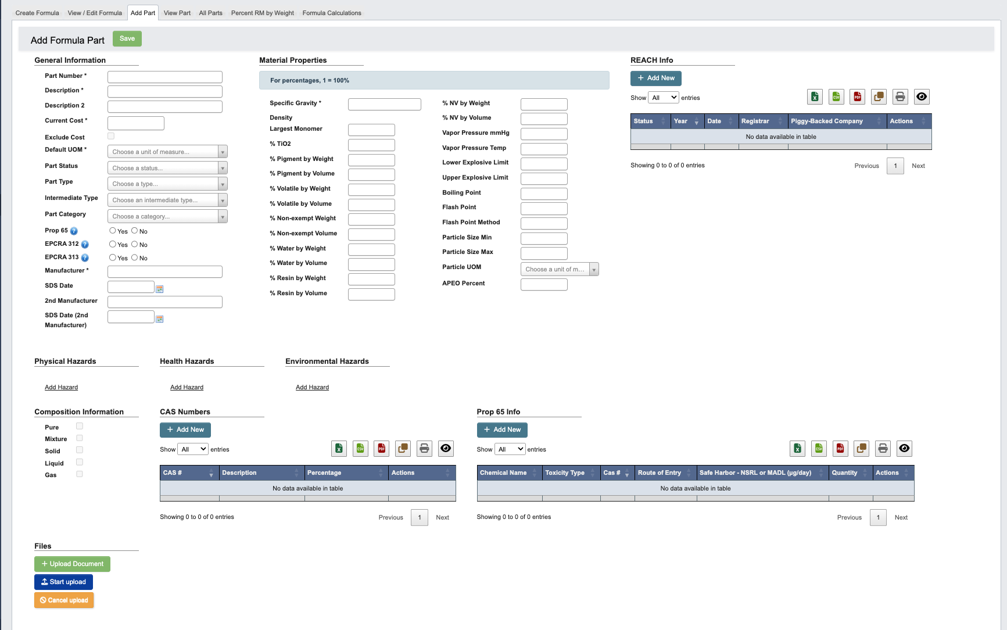
Task: Export Prop 65 Info table to Excel
Action: pos(797,449)
